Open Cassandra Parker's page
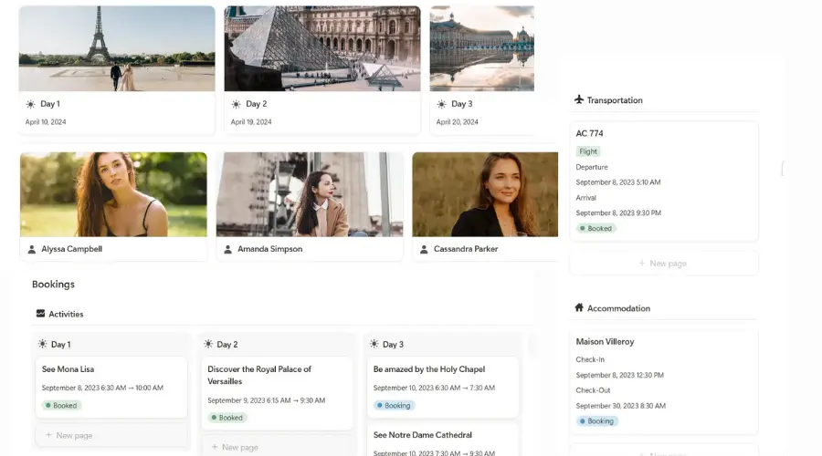Viewport: 822px width, 456px height. [466, 249]
